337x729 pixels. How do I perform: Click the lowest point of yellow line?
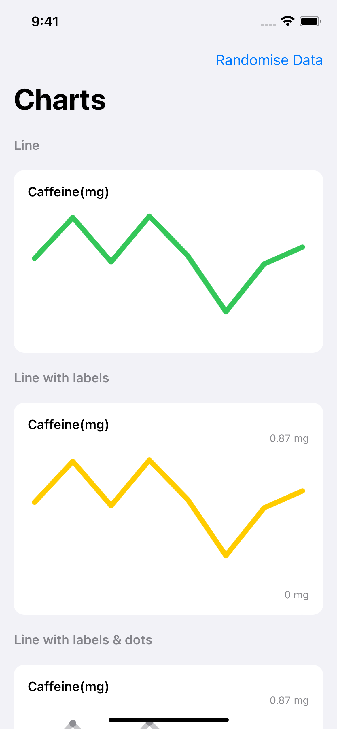[x=226, y=555]
